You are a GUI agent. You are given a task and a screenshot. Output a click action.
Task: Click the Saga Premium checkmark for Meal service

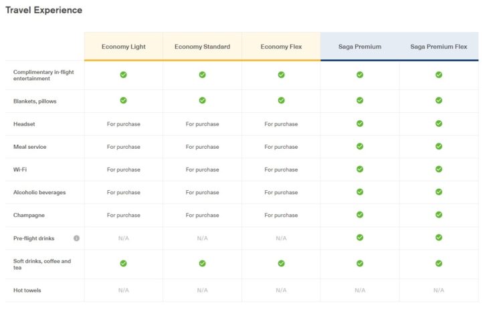click(x=360, y=146)
